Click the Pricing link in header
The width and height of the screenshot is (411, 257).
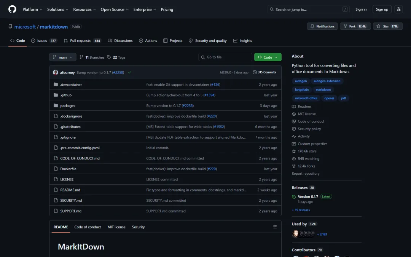(167, 9)
